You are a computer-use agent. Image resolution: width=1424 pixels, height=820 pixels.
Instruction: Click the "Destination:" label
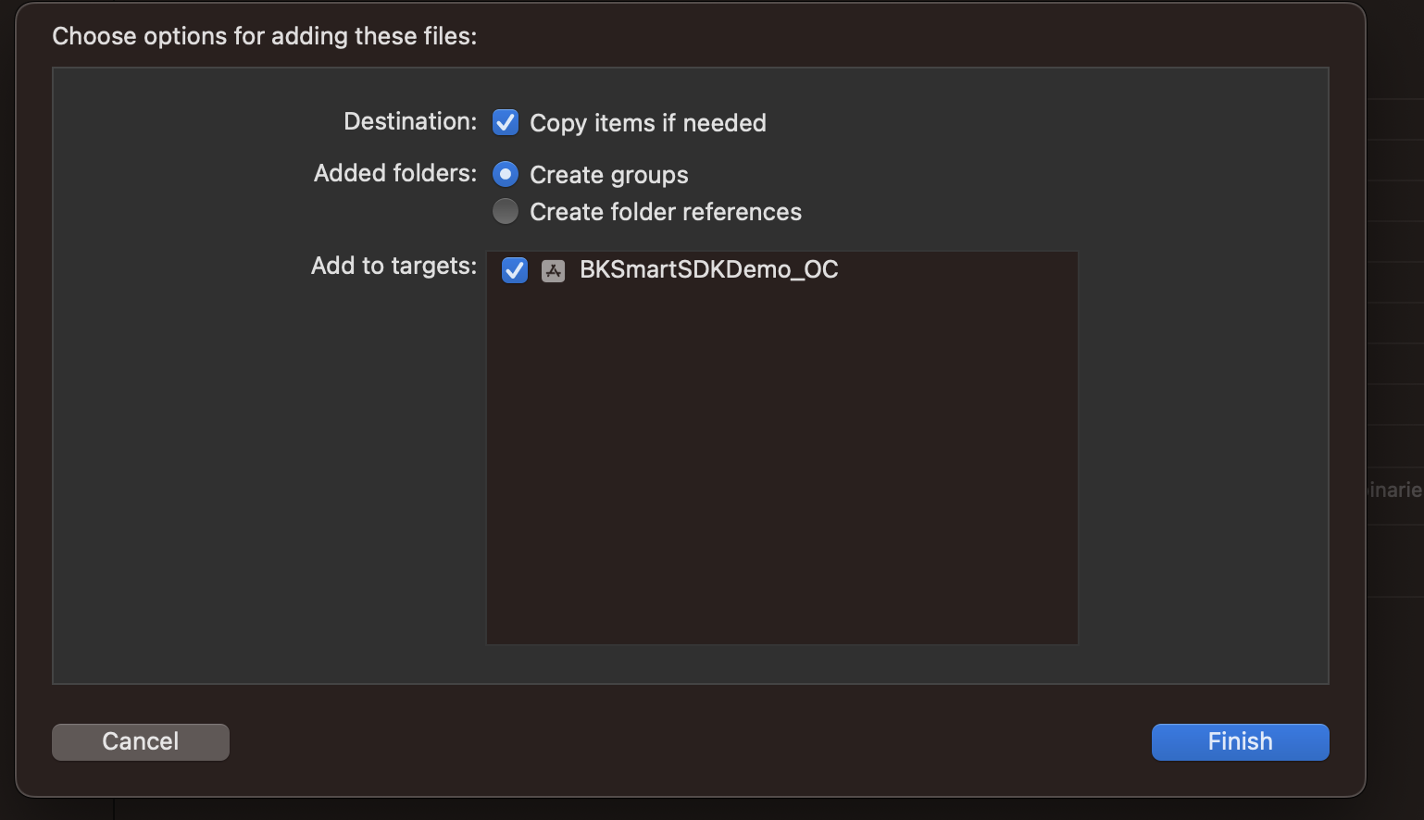[410, 121]
